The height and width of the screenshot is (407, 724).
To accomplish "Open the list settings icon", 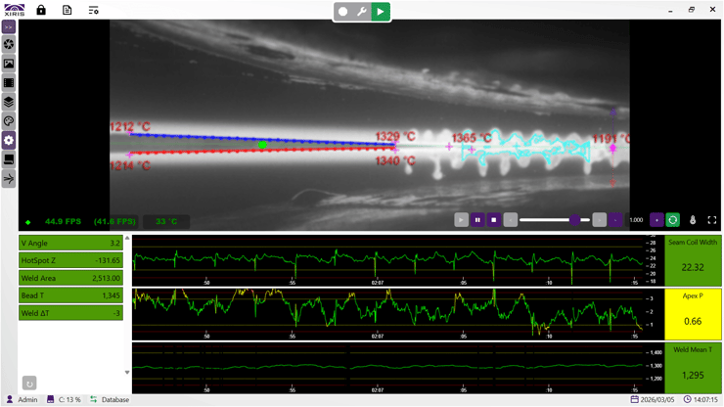I will point(93,10).
